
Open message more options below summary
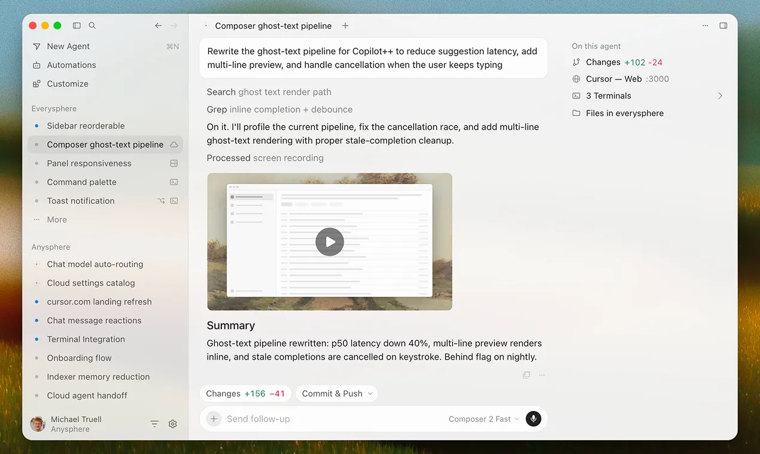[x=542, y=375]
